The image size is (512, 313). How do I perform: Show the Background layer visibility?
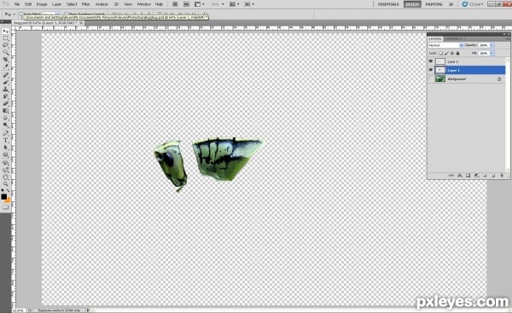coord(431,78)
